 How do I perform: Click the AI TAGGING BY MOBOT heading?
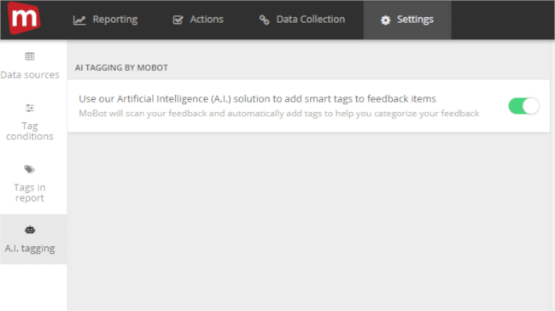[121, 67]
